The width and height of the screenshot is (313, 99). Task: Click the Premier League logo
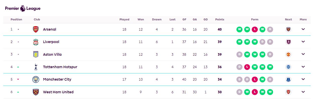click(x=23, y=8)
